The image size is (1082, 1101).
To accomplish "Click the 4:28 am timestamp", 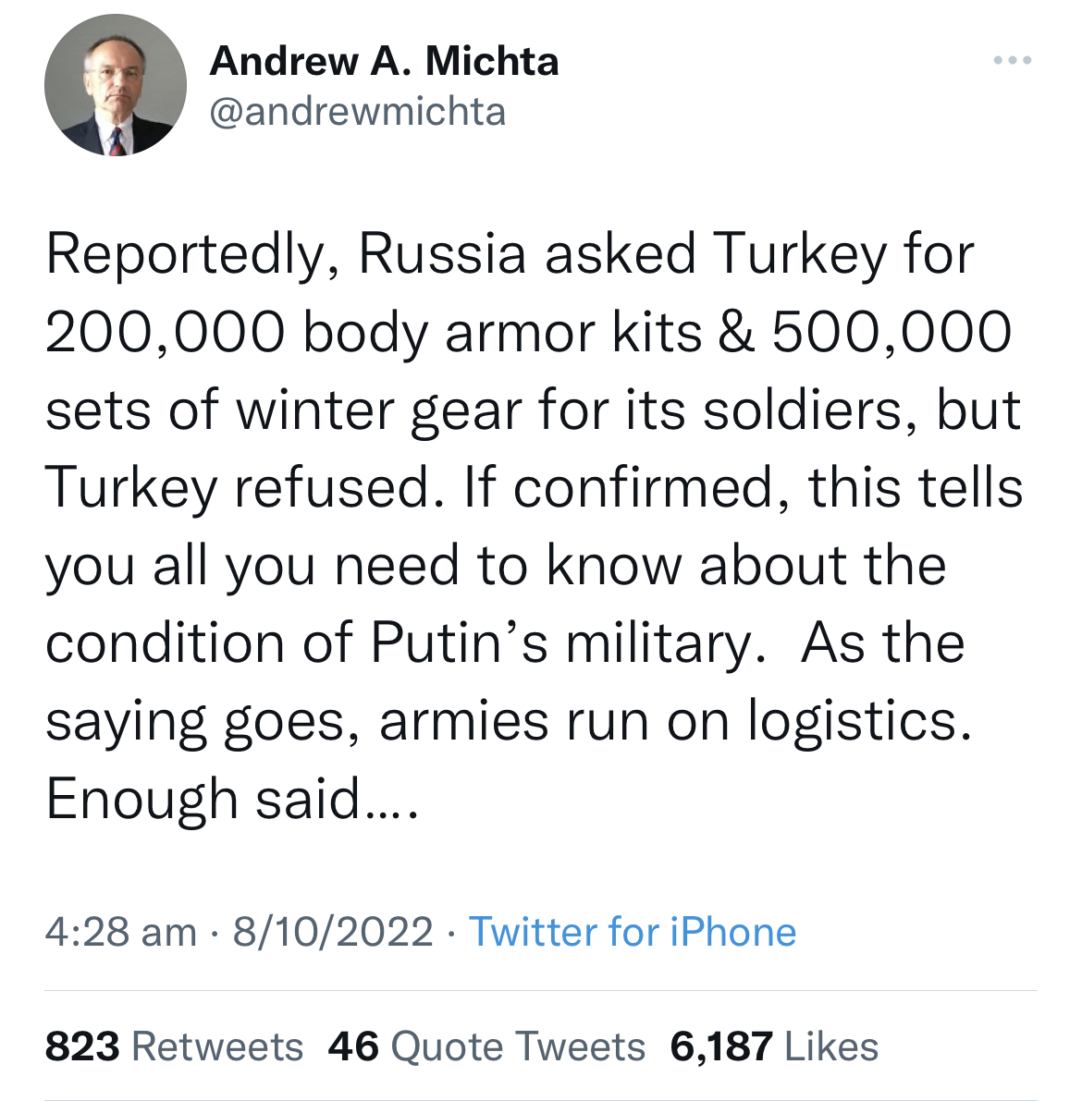I will pyautogui.click(x=121, y=932).
